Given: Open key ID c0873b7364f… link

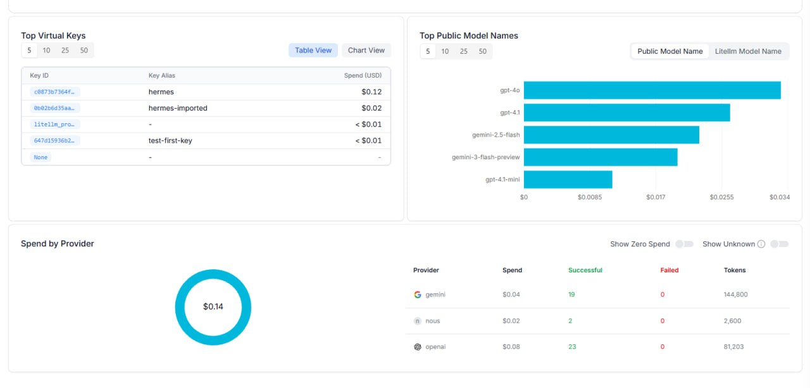Looking at the screenshot, I should tap(55, 92).
